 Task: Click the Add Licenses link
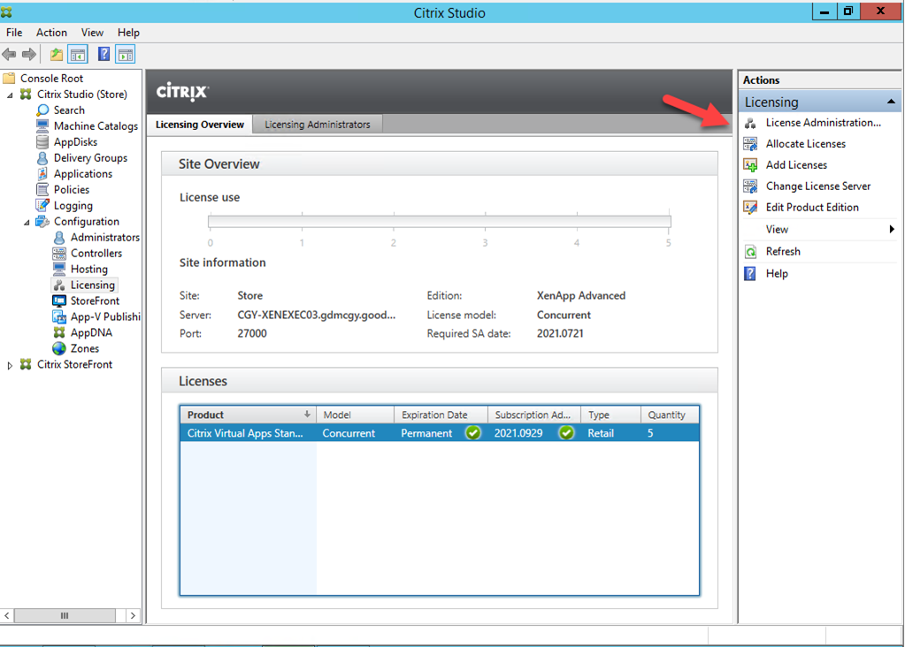coord(796,165)
